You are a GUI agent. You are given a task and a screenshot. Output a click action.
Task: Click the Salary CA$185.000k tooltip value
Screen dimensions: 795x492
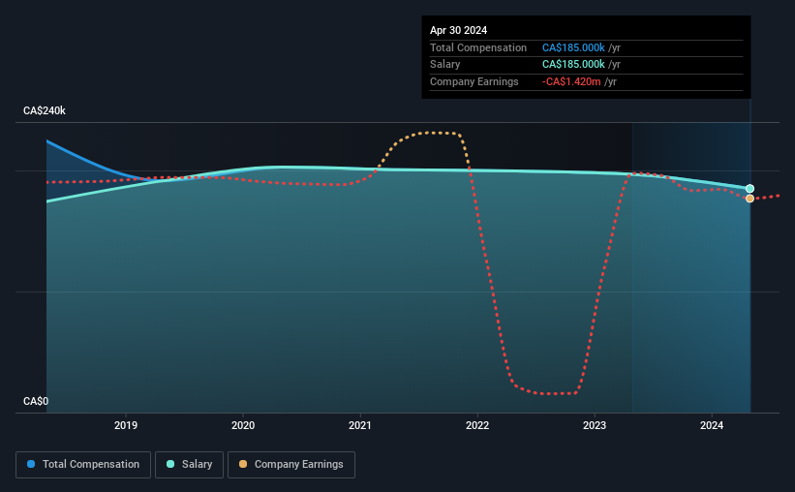tap(573, 65)
